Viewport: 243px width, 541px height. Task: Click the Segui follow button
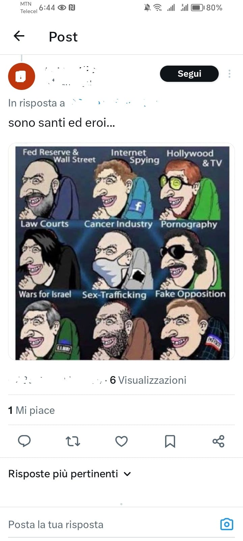click(189, 74)
